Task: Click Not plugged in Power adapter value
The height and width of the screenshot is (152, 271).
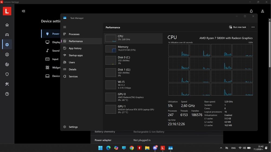Action: pyautogui.click(x=142, y=140)
